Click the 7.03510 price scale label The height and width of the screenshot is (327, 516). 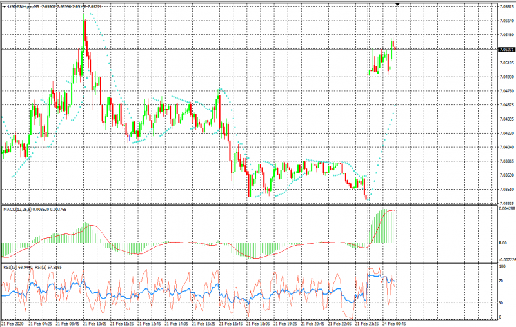(x=506, y=189)
